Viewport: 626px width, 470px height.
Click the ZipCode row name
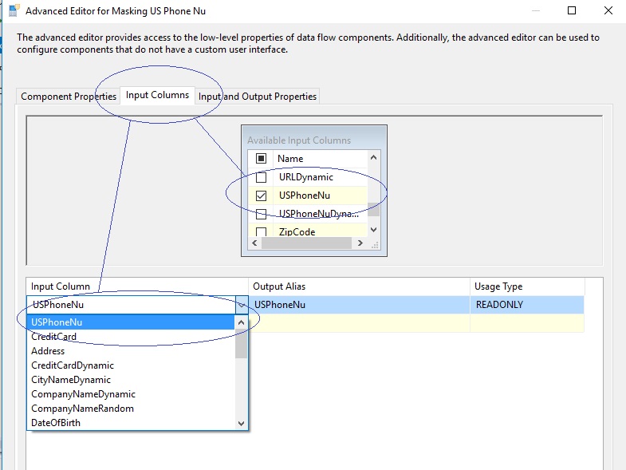click(x=297, y=231)
